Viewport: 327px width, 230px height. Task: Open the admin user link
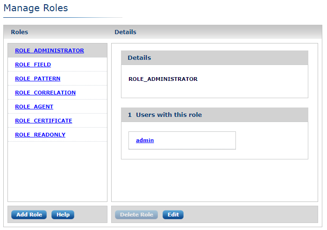(145, 140)
